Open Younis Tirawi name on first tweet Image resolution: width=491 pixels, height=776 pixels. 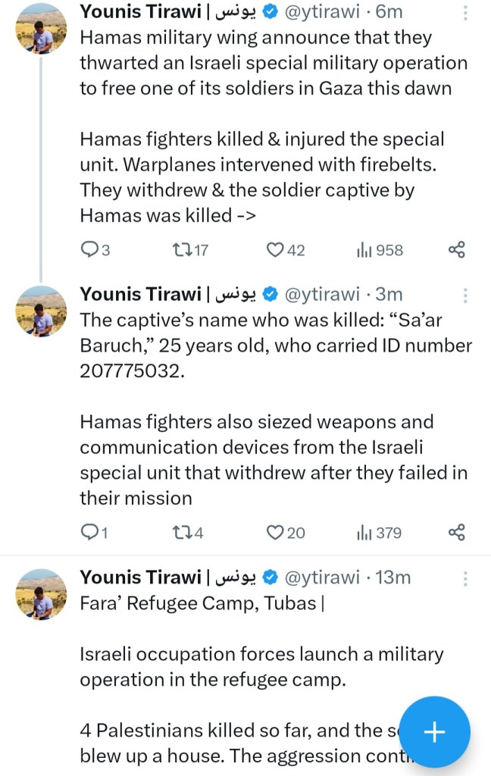(140, 11)
